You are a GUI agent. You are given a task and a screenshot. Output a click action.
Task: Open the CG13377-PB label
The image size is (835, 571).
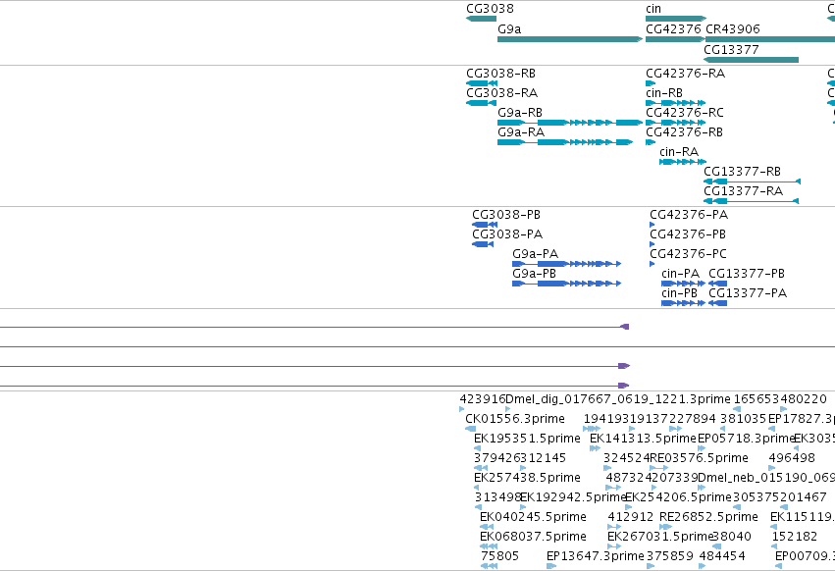coord(747,274)
